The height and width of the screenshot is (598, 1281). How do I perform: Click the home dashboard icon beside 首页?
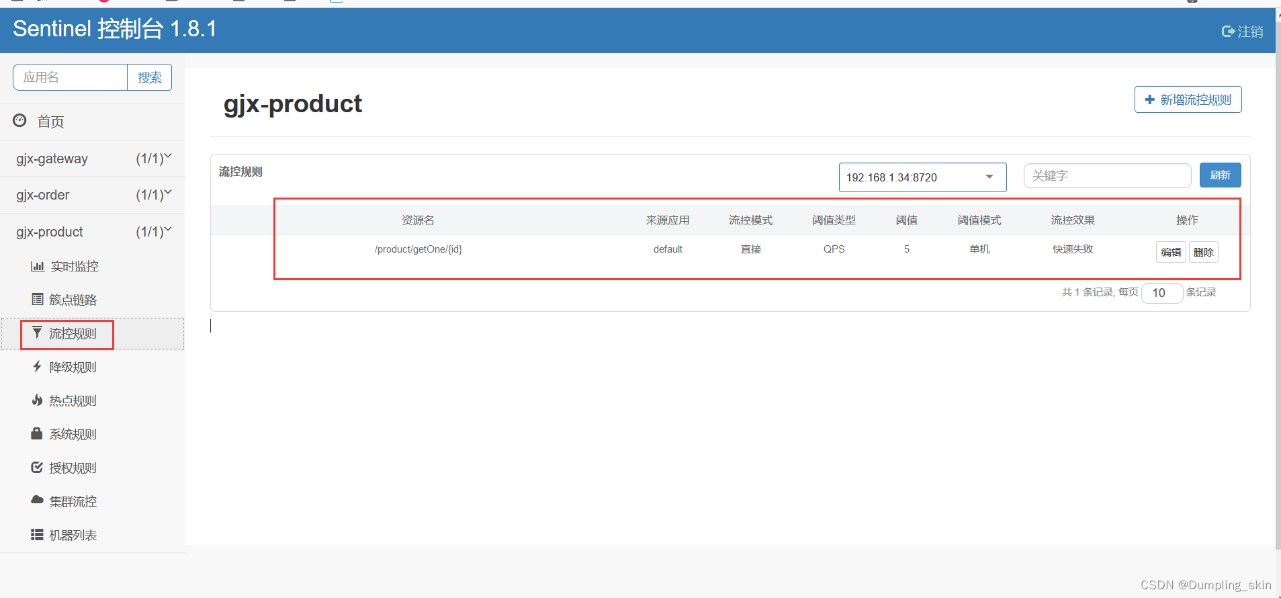click(19, 120)
